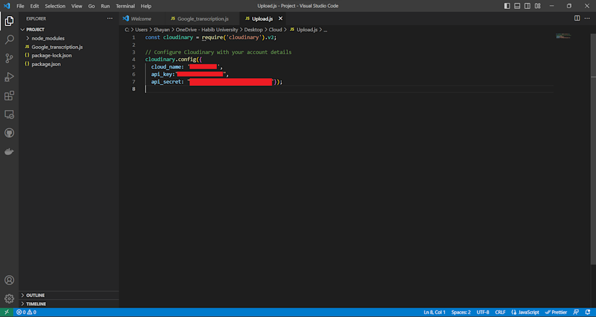Click the Upload.js breadcrumb segment
Image resolution: width=596 pixels, height=317 pixels.
(304, 30)
